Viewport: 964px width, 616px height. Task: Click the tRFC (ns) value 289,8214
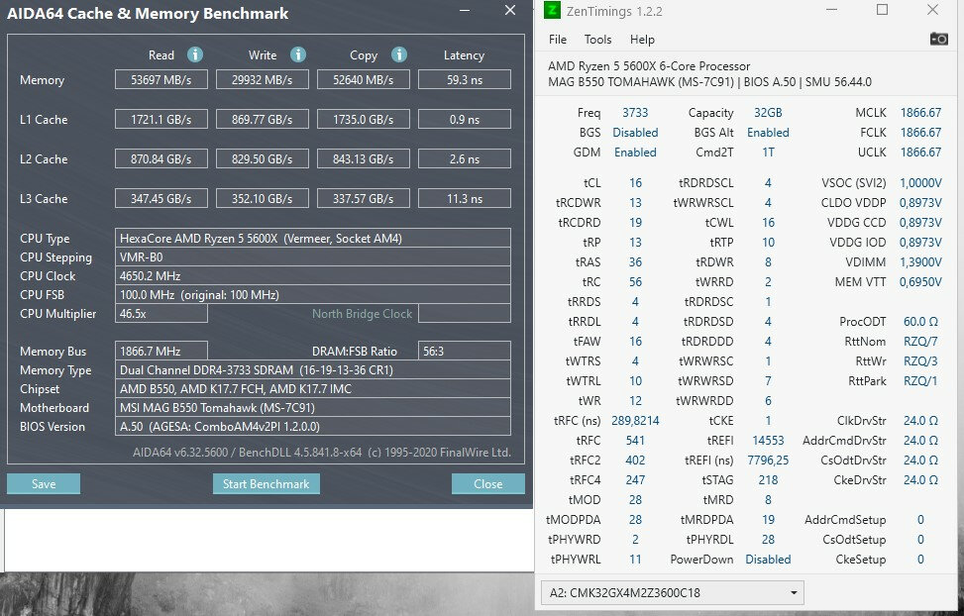(635, 421)
